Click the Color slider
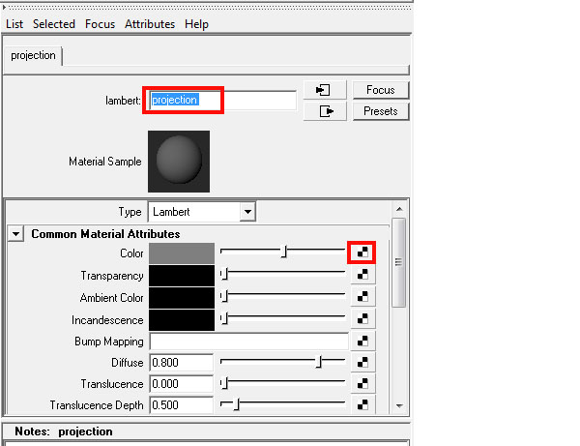 282,252
